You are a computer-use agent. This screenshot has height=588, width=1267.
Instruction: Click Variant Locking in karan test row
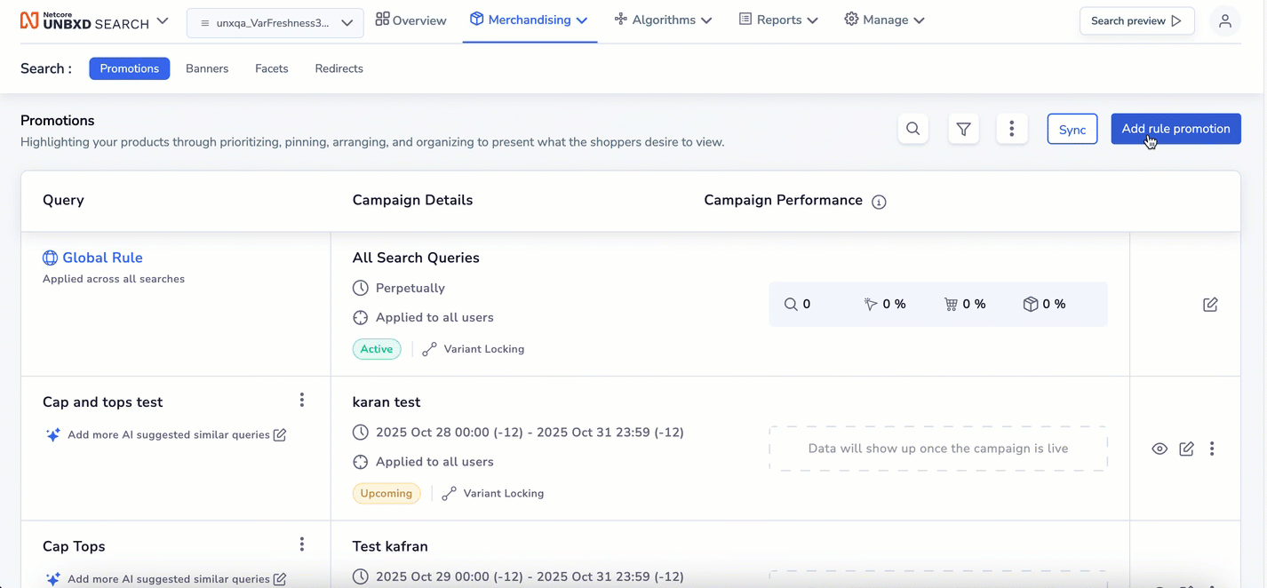click(493, 493)
